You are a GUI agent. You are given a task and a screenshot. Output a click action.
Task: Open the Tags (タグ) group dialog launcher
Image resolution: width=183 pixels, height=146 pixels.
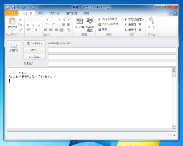[144, 35]
